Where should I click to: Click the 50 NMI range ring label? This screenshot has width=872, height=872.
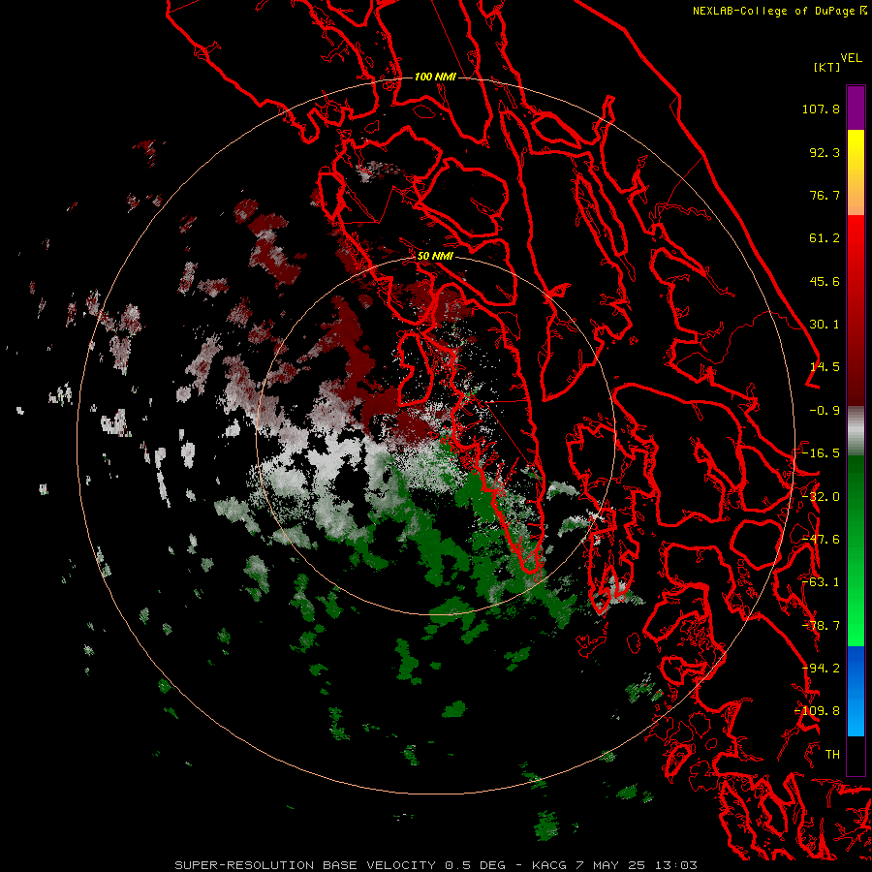pos(435,256)
